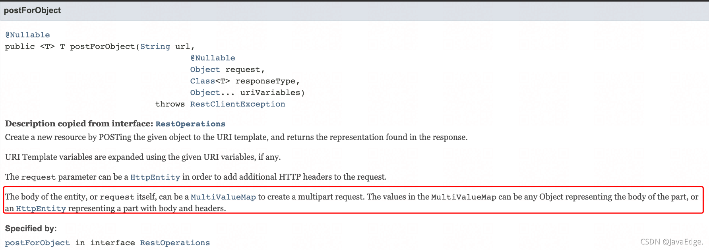The image size is (709, 250).
Task: Click the 'Create a new resource by POSTing' sentence
Action: 236,137
